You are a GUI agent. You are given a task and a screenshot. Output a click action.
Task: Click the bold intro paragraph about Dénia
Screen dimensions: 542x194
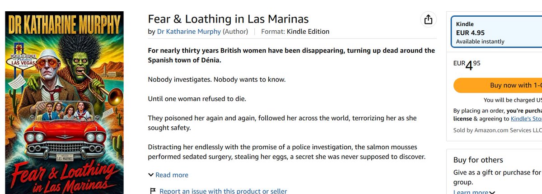coord(291,55)
